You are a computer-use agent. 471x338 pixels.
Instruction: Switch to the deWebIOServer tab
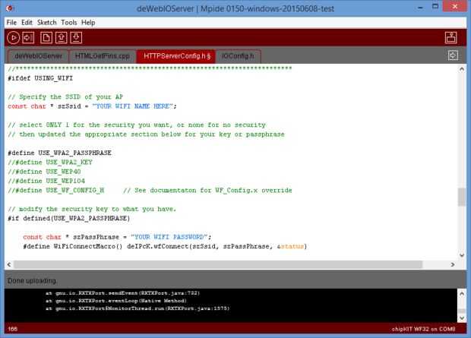[38, 56]
